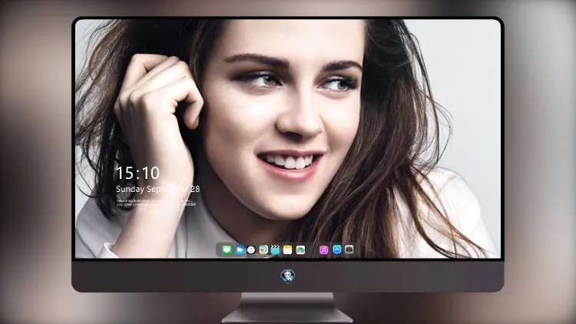Open the yellow Notes app in the dock
This screenshot has width=576, height=324.
pos(288,250)
